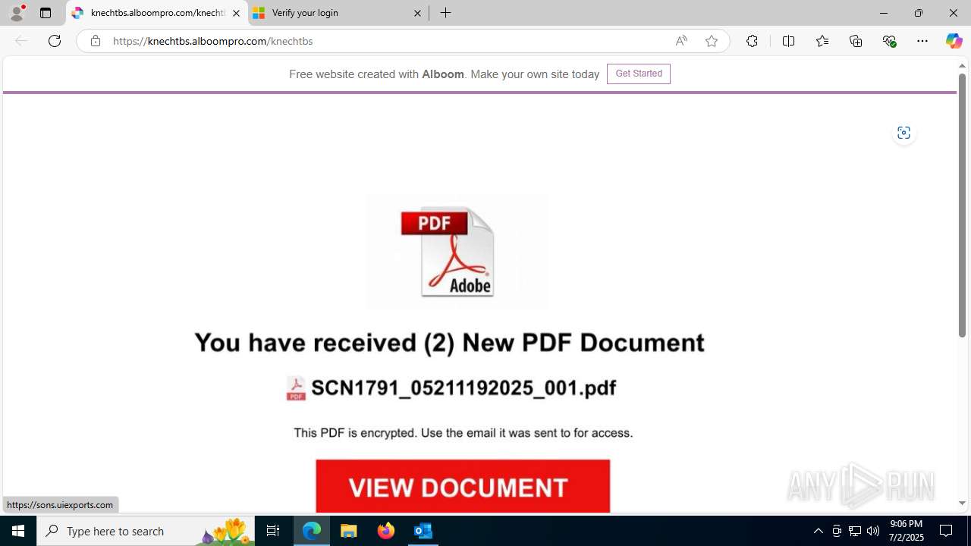Open File Explorer from taskbar
Viewport: 971px width, 546px height.
[x=349, y=531]
